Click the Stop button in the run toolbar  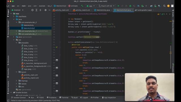click(x=146, y=6)
